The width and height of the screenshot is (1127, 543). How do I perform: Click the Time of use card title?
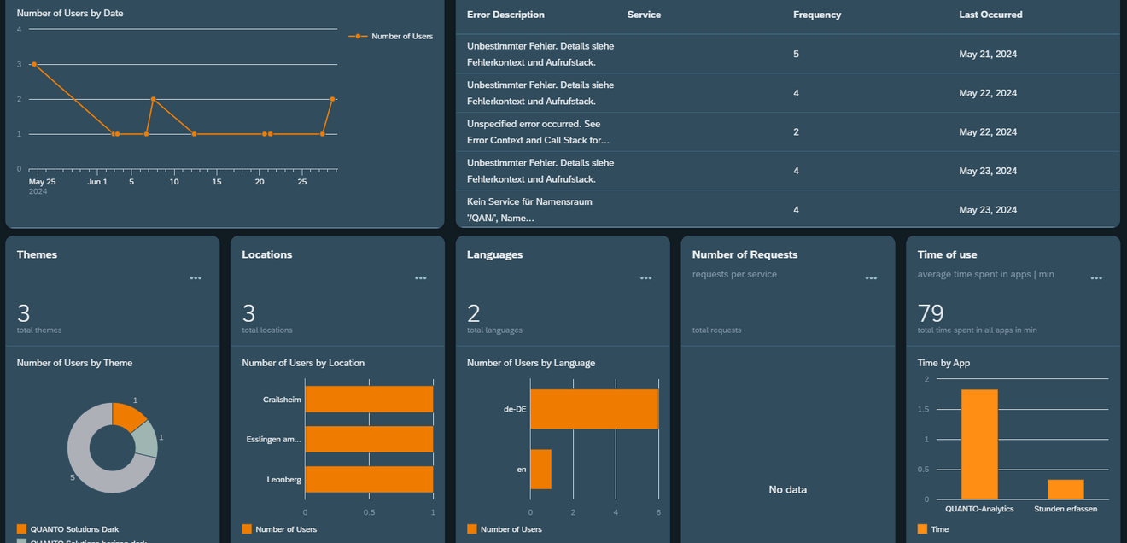click(x=947, y=254)
